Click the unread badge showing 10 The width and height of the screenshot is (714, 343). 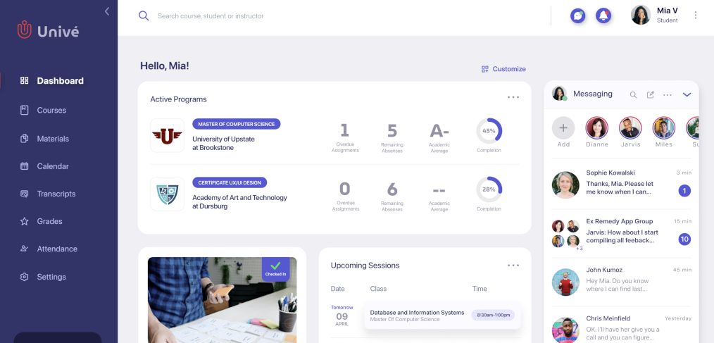click(684, 239)
